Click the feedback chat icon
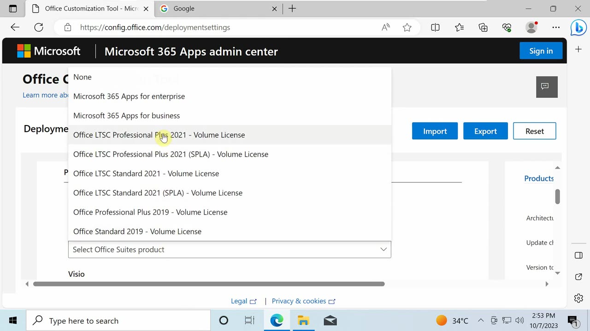590x331 pixels. click(547, 87)
